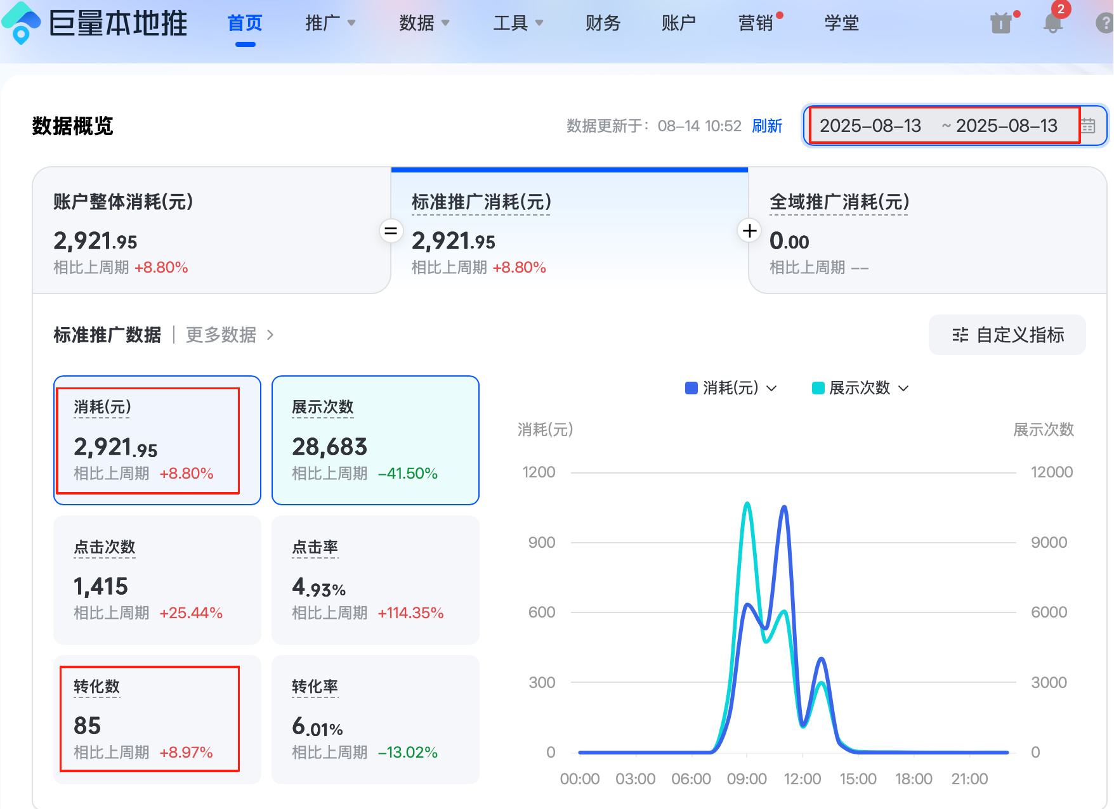Toggle the 点击率 metric card
Screen dimensions: 1114x809
click(376, 580)
